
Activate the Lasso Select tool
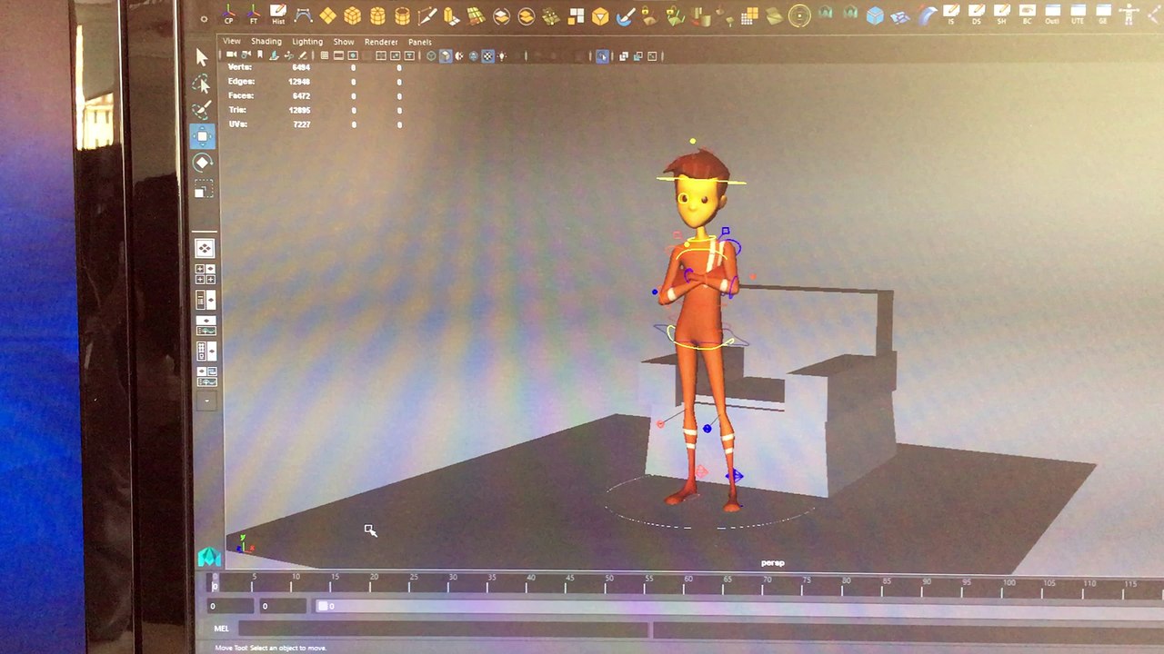click(x=202, y=84)
